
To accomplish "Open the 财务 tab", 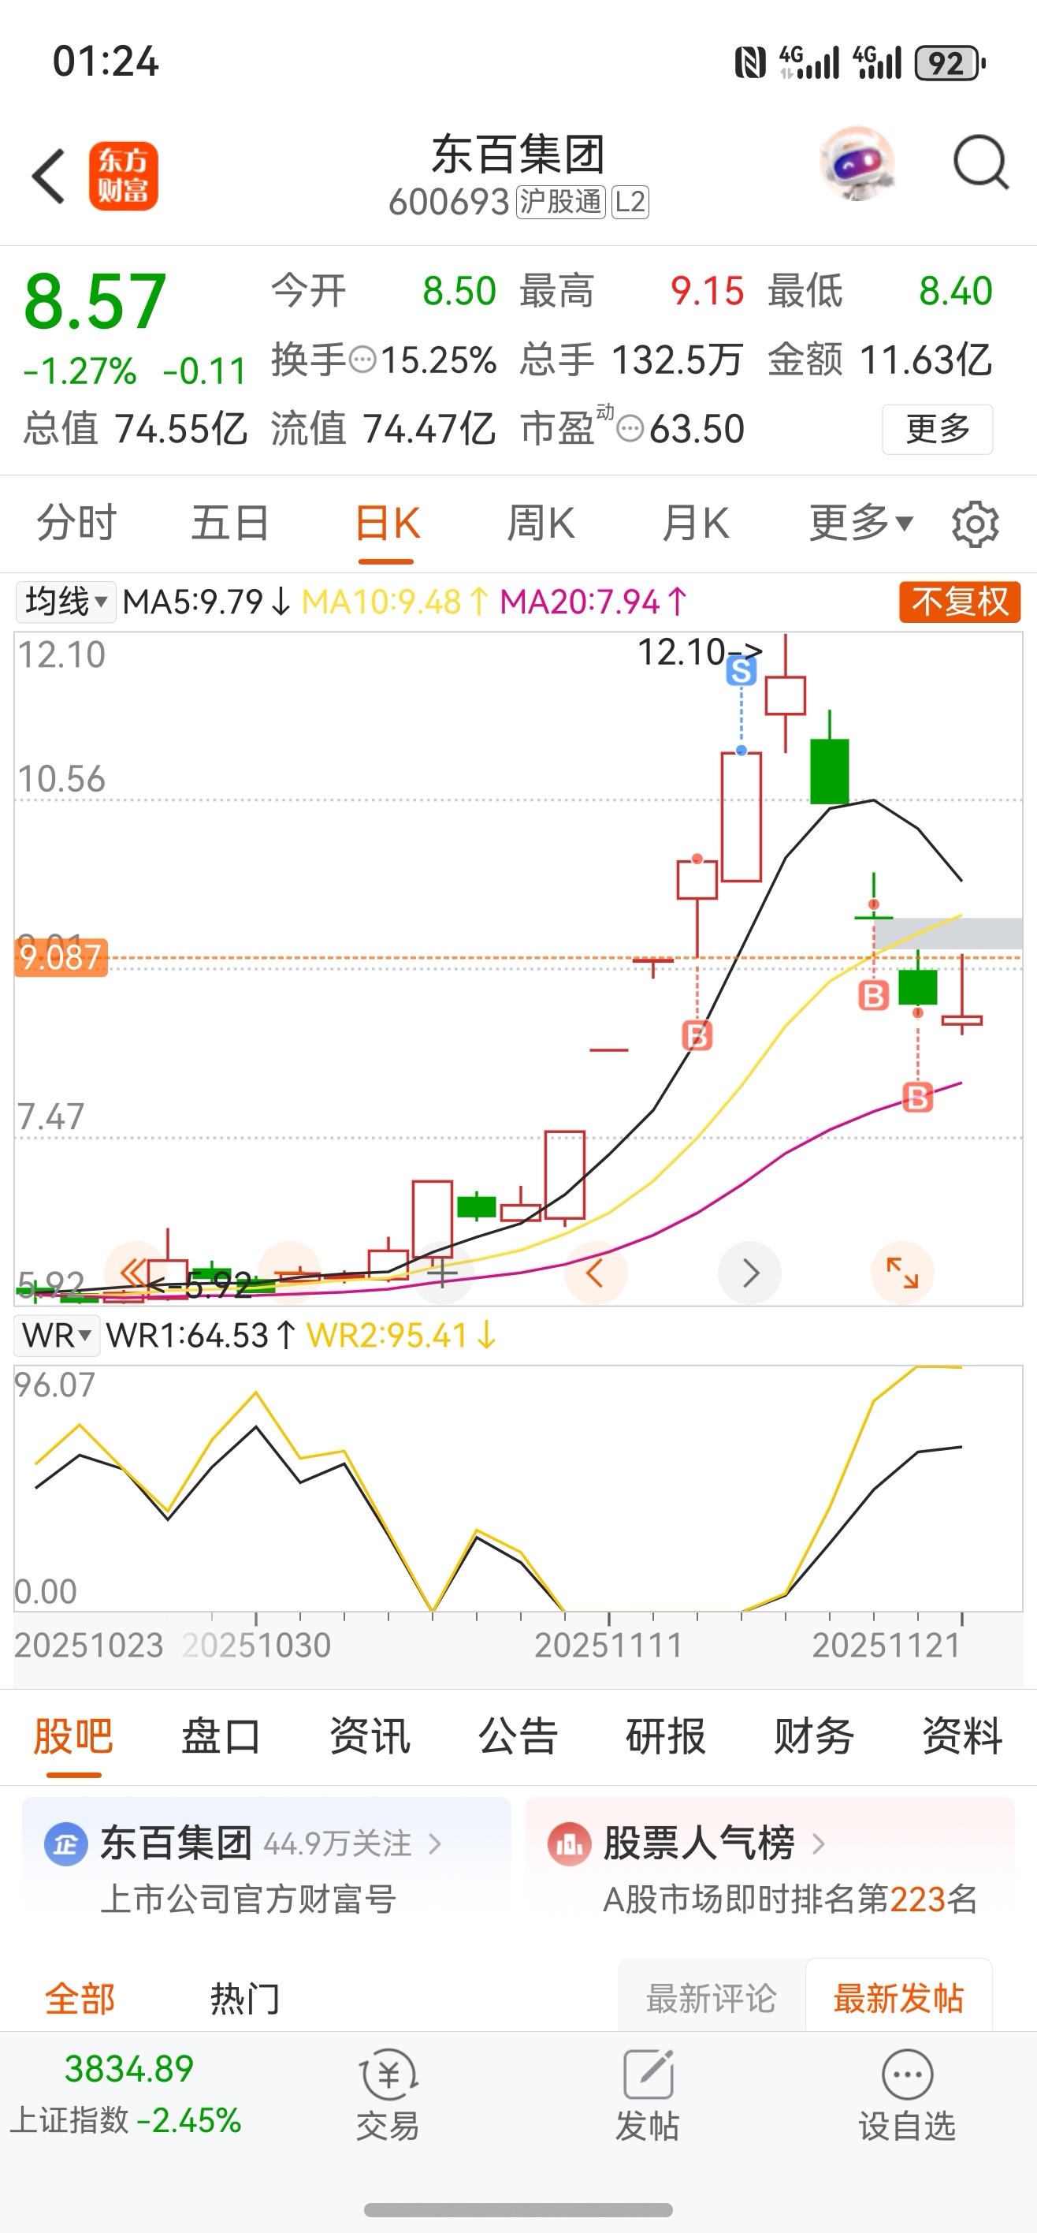I will 814,1736.
